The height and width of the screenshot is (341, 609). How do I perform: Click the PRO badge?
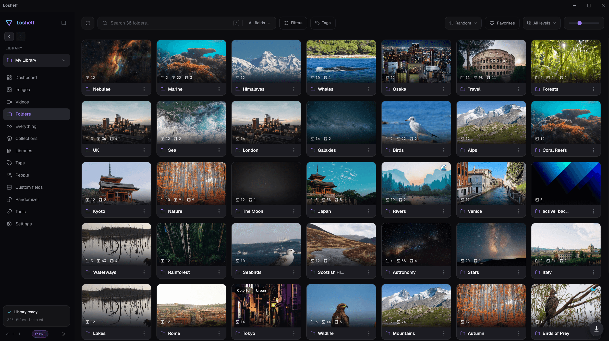pyautogui.click(x=40, y=334)
